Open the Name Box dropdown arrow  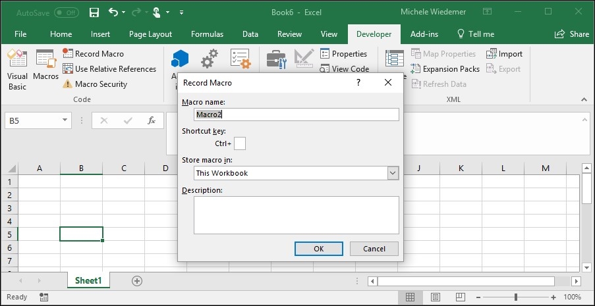[x=65, y=120]
